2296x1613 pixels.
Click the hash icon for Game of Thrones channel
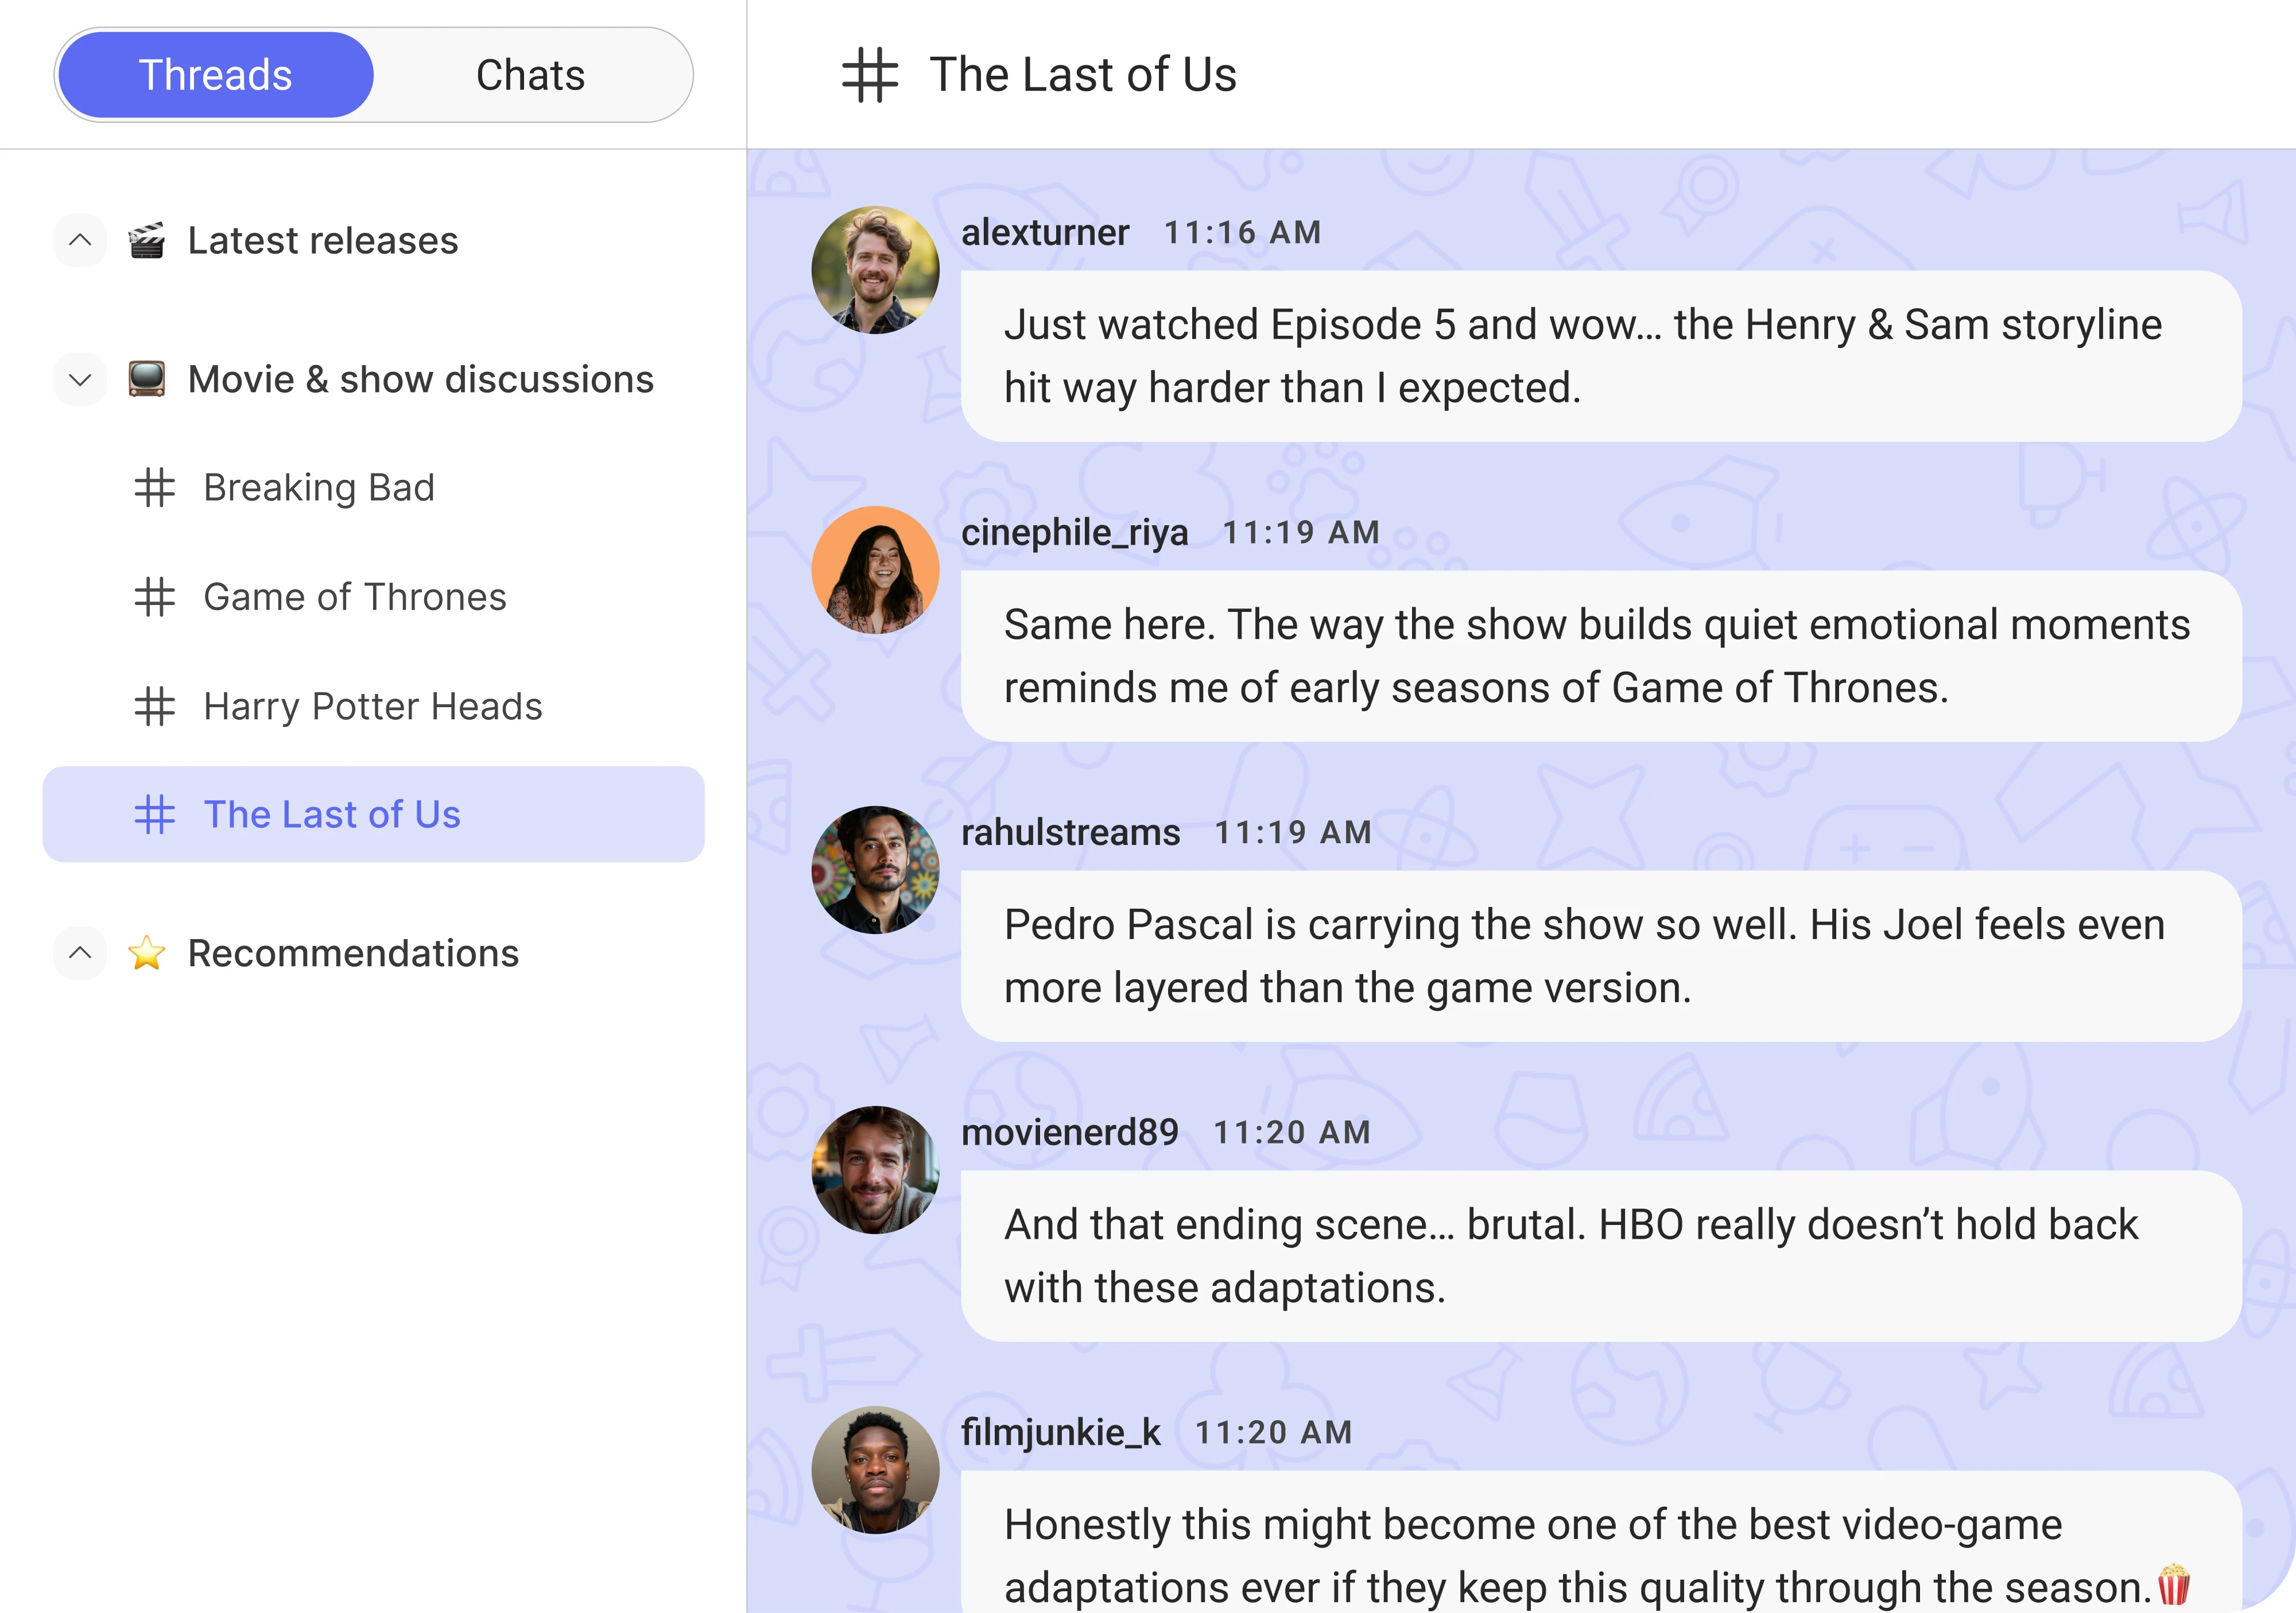coord(154,597)
